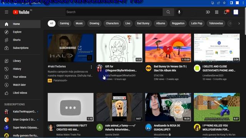Open Bad Bunny Un Verano Sin Ti title
246x138 pixels.
[x=170, y=68]
